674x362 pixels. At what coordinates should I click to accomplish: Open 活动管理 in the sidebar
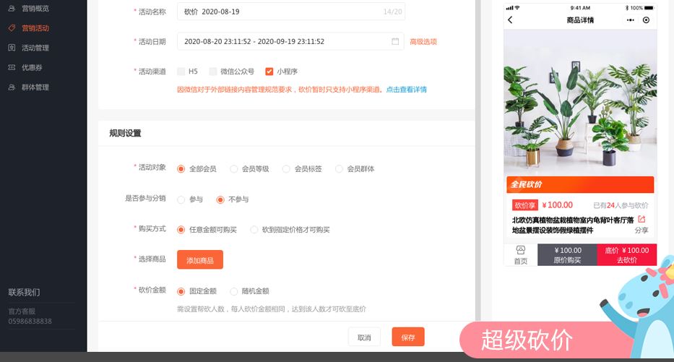(x=35, y=48)
